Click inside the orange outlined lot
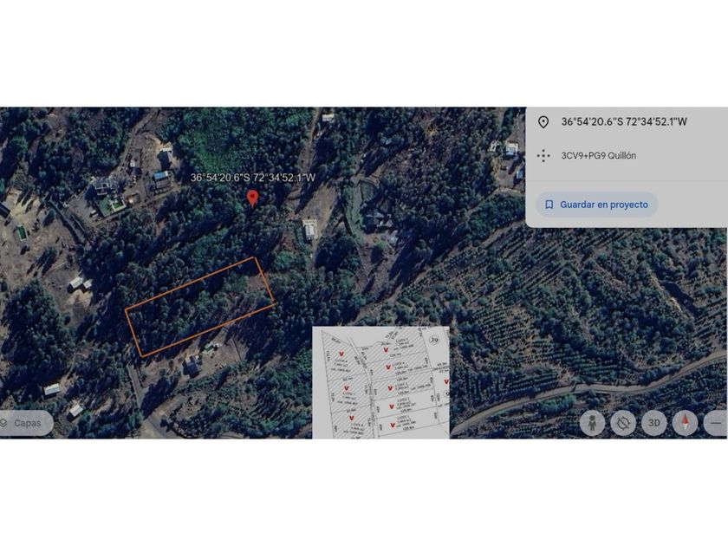Viewport: 728px width, 546px height. [199, 307]
